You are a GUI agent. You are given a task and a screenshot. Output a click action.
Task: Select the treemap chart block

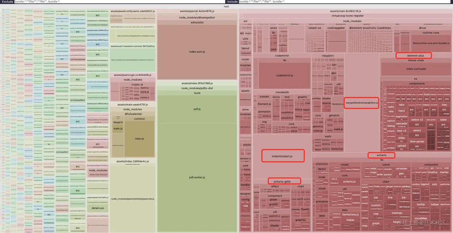[397, 213]
